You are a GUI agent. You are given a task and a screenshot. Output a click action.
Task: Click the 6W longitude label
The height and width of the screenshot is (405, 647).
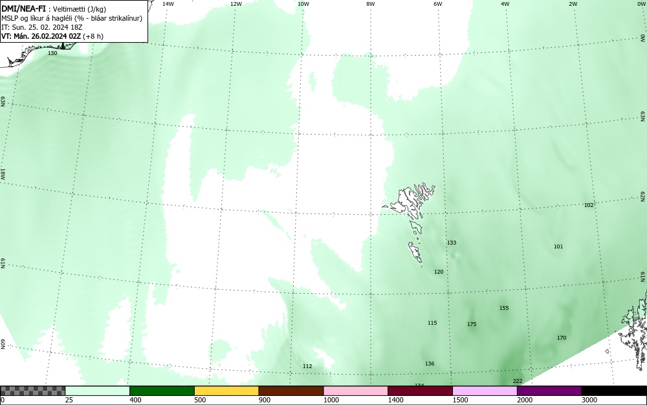438,4
